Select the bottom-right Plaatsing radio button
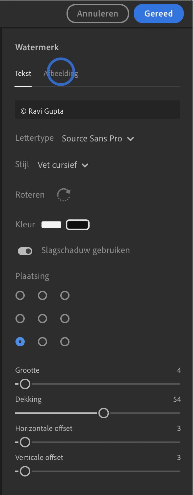Screen dimensions: 193x495 (x=65, y=342)
